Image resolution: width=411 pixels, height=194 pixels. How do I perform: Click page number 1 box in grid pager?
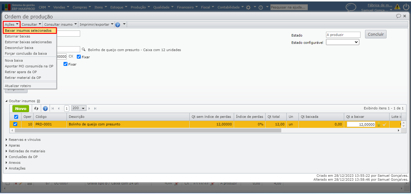click(67, 108)
